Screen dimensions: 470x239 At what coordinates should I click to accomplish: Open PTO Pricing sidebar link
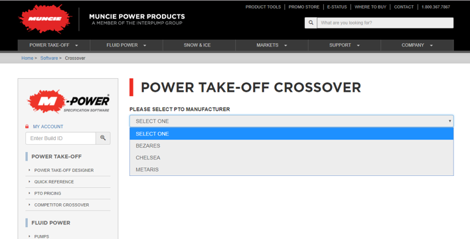point(48,193)
